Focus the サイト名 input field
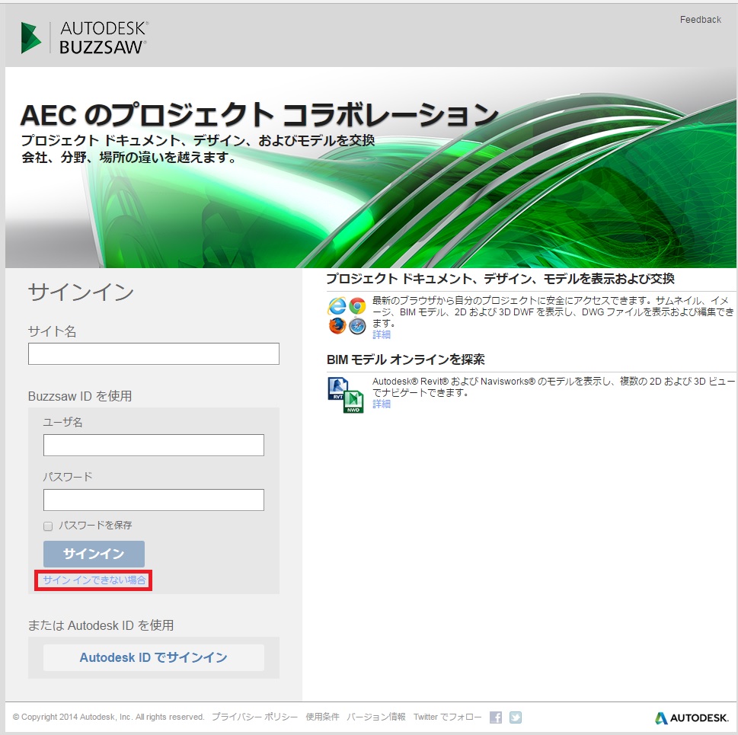 click(x=153, y=353)
